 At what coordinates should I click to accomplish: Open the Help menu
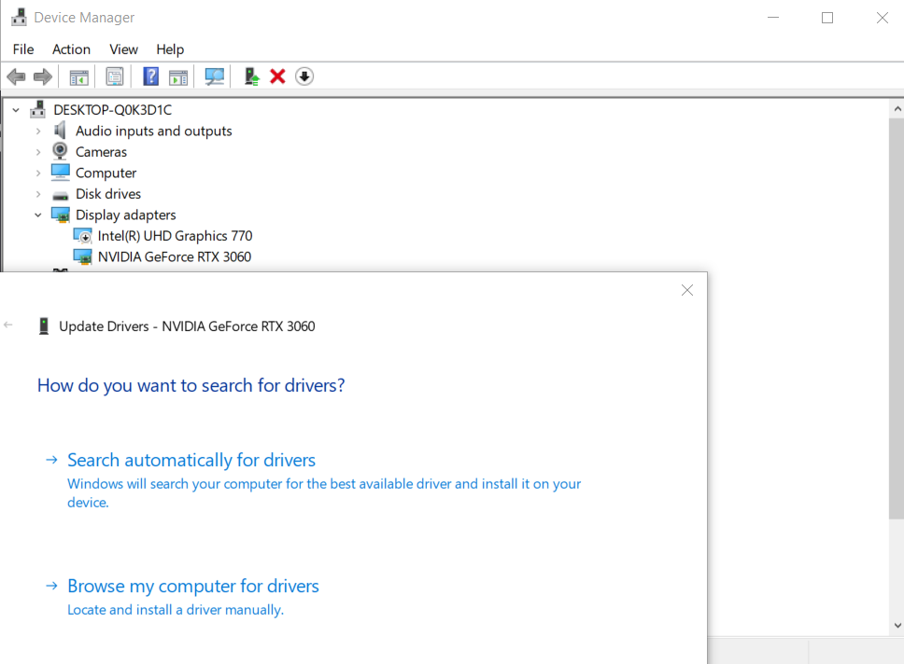tap(170, 49)
